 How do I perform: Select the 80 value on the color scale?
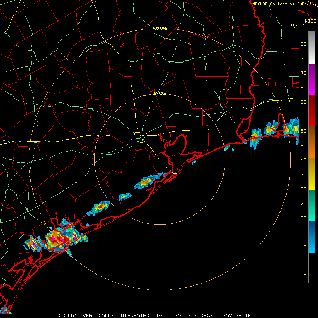(304, 44)
